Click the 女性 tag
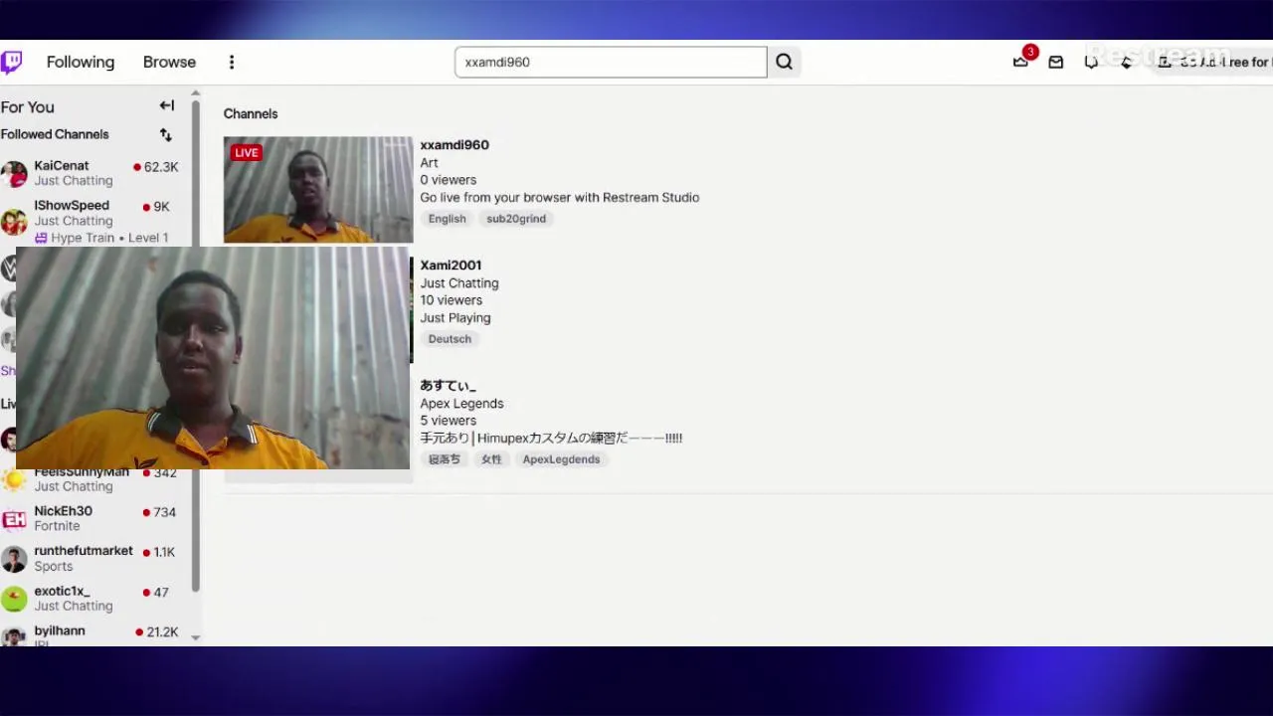 coord(491,459)
